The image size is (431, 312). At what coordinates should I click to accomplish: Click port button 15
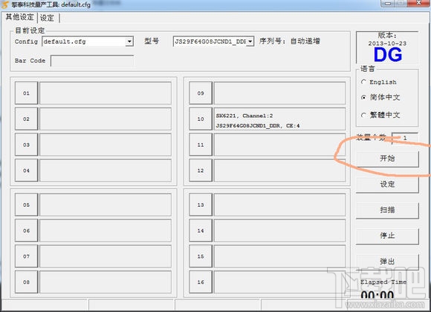[x=201, y=256]
